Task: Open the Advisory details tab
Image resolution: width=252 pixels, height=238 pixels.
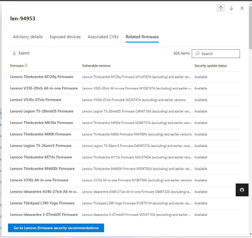Action: (28, 37)
